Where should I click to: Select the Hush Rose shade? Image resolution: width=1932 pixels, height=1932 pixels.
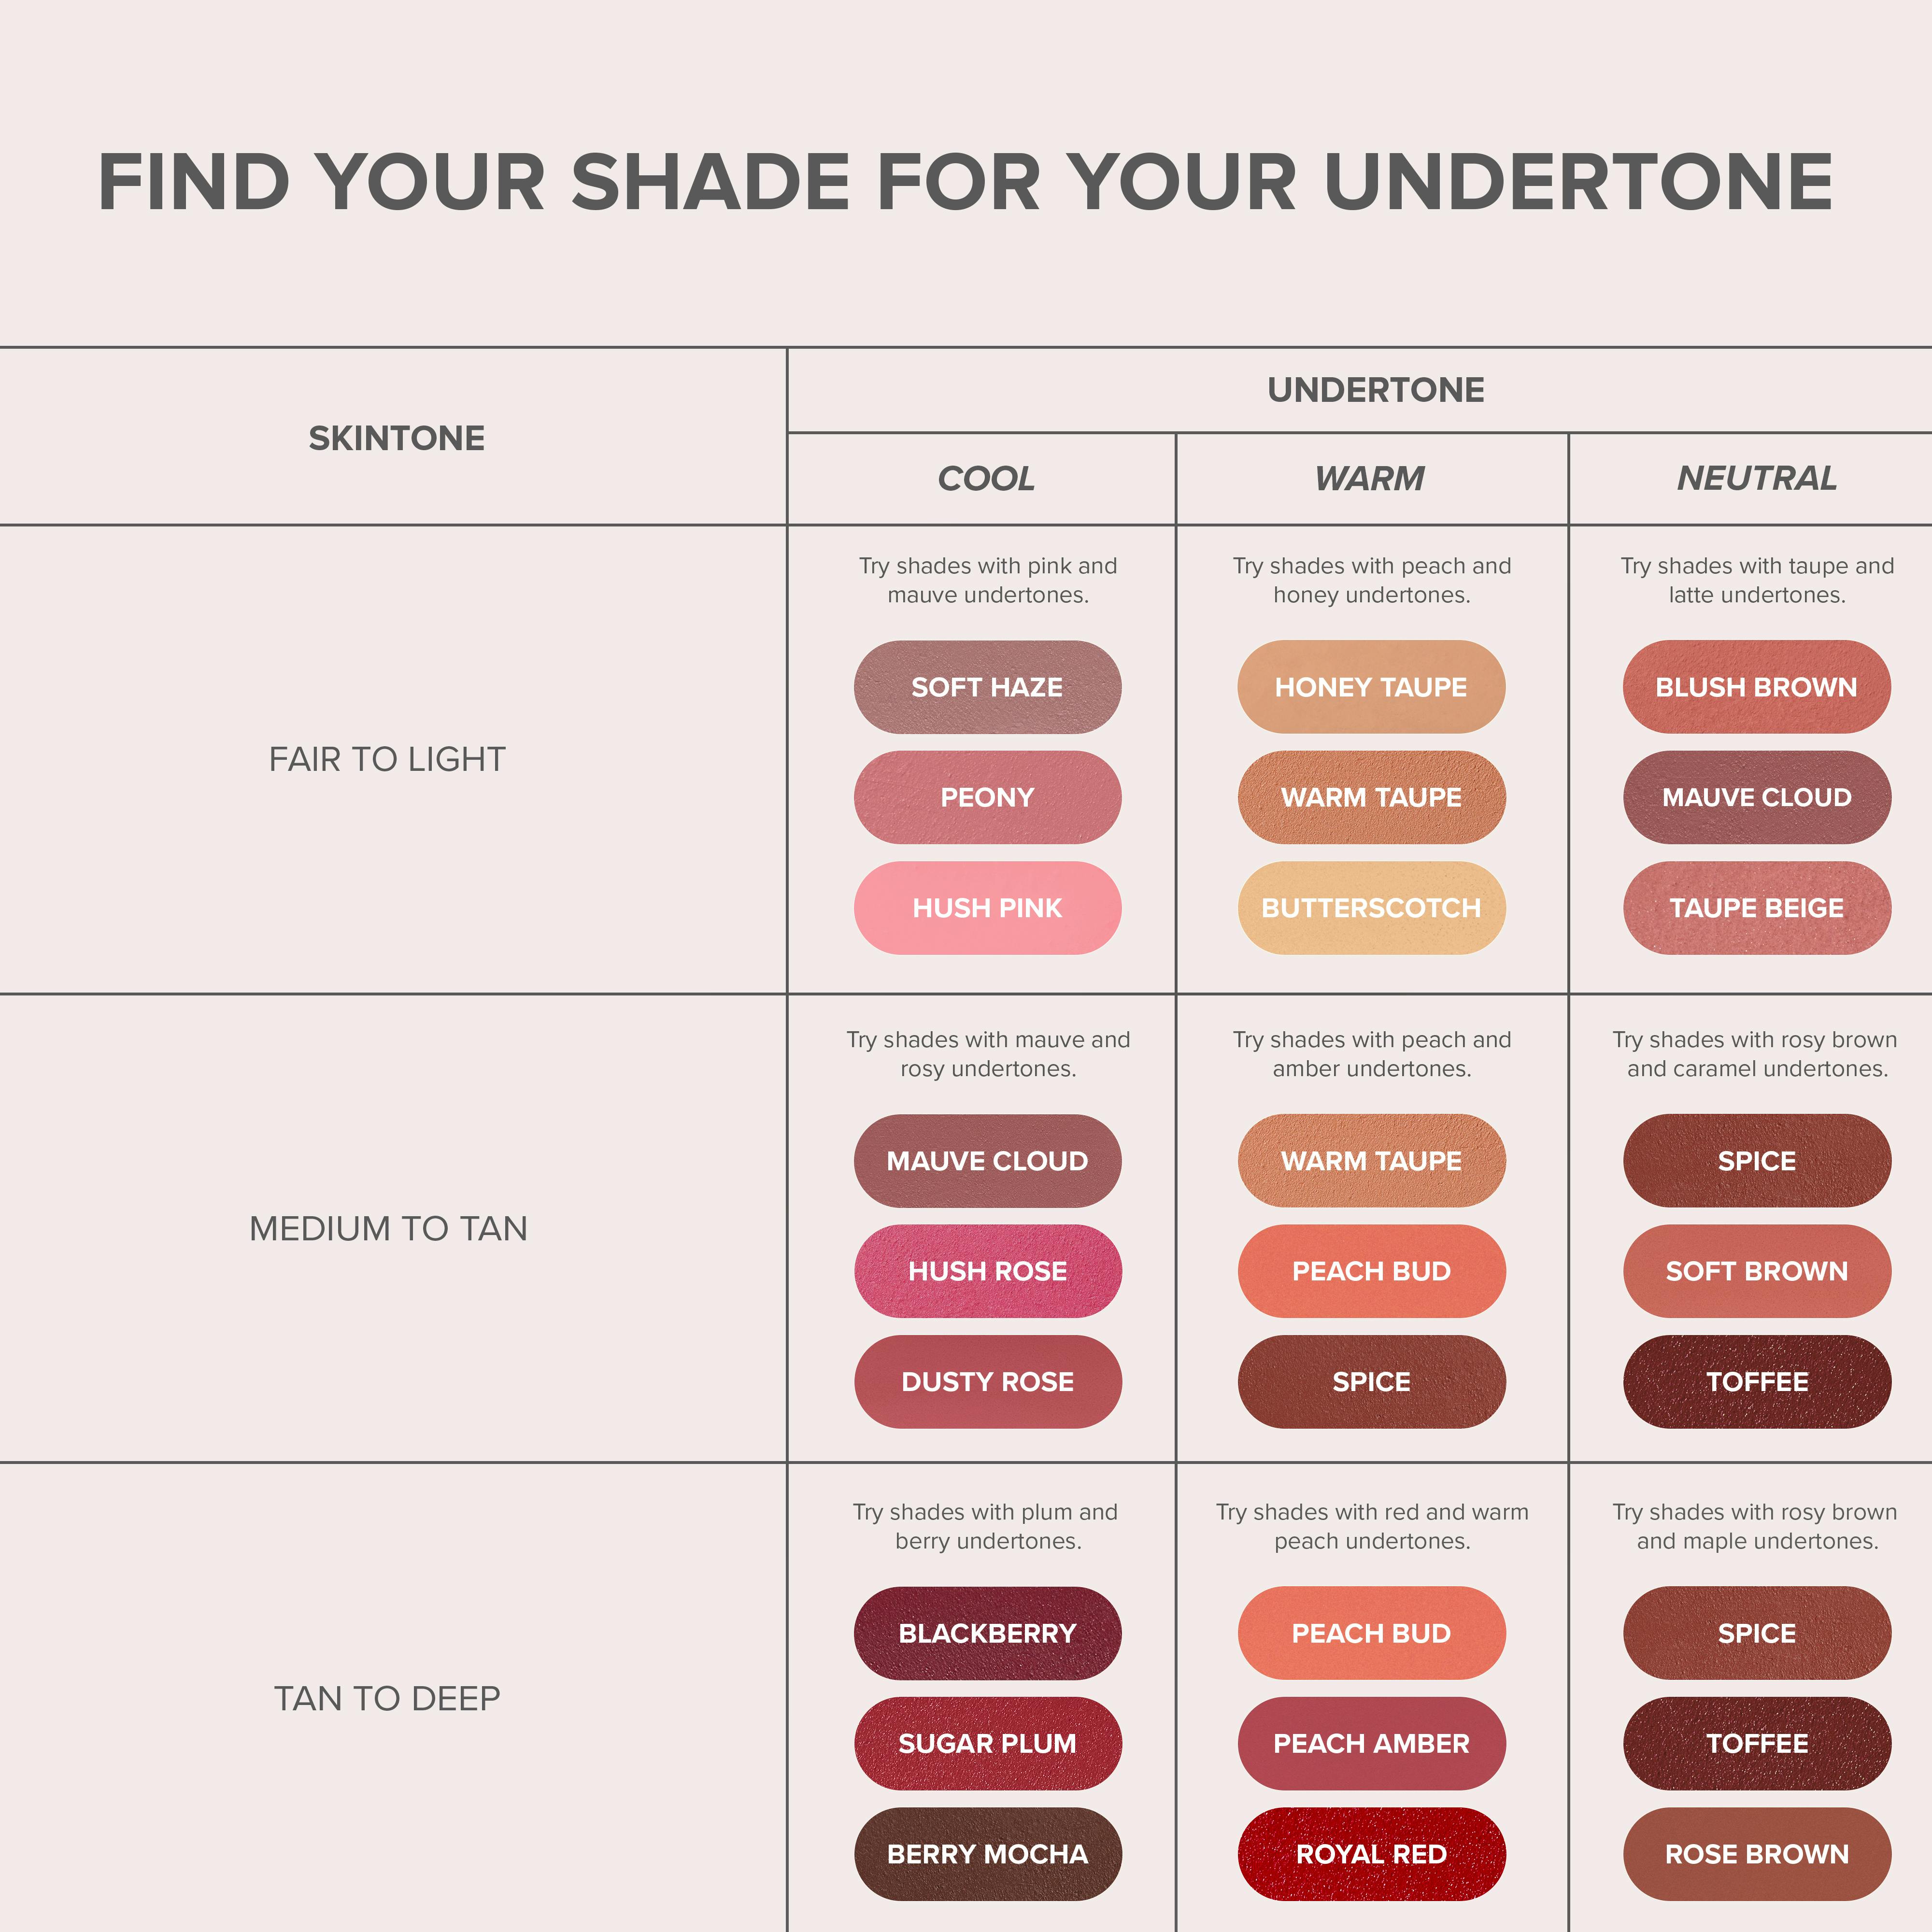pos(987,1271)
